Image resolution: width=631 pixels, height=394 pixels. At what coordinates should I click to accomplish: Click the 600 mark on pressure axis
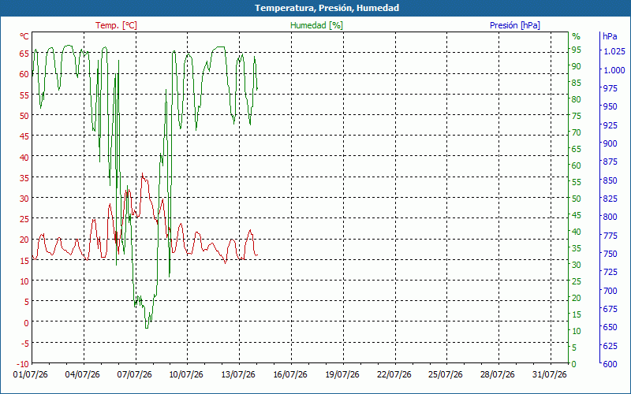click(610, 364)
